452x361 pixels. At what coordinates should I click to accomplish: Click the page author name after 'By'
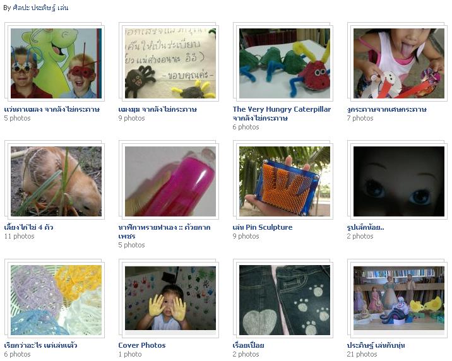pos(40,8)
